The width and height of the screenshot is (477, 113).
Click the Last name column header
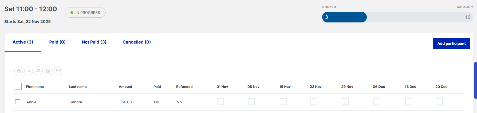[x=78, y=87]
